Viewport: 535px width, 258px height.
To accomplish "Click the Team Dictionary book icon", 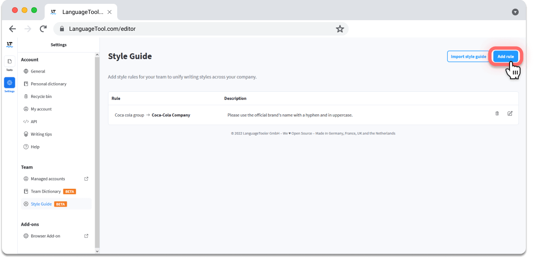I will [26, 191].
